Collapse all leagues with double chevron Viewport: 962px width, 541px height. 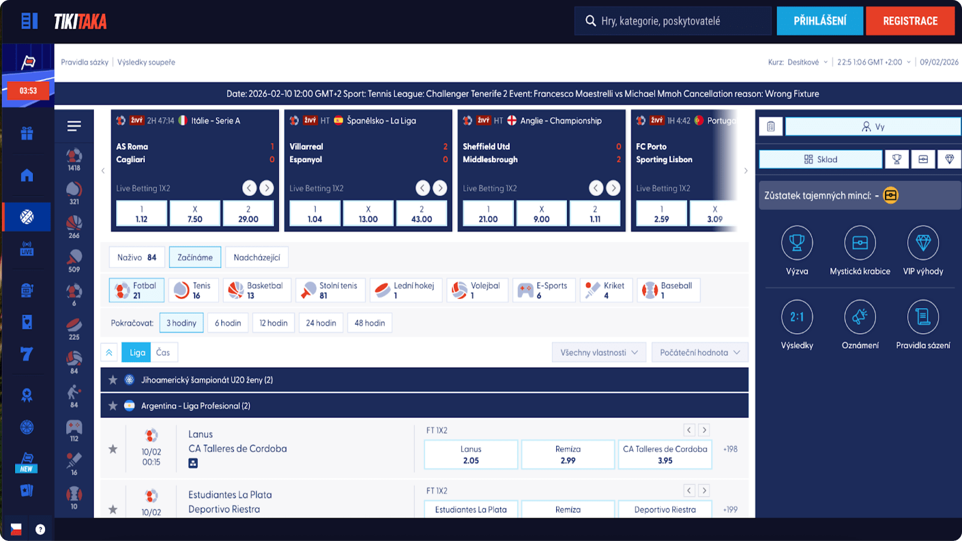109,352
